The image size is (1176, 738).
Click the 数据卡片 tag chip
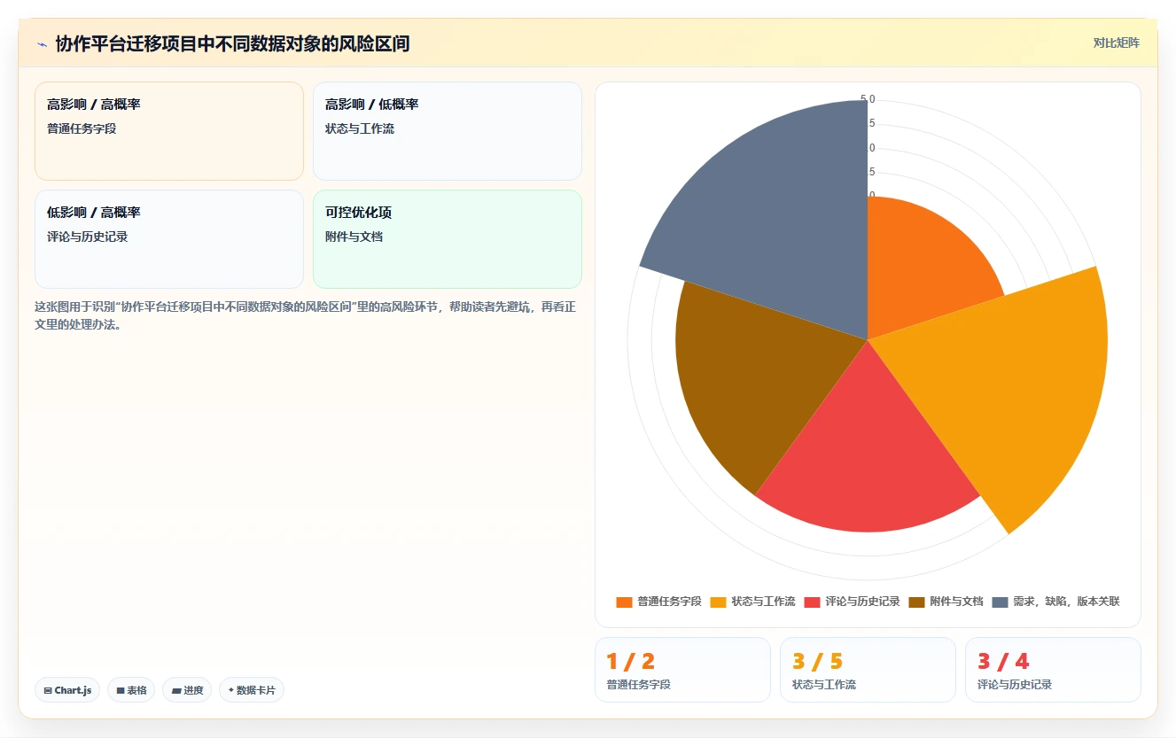252,690
